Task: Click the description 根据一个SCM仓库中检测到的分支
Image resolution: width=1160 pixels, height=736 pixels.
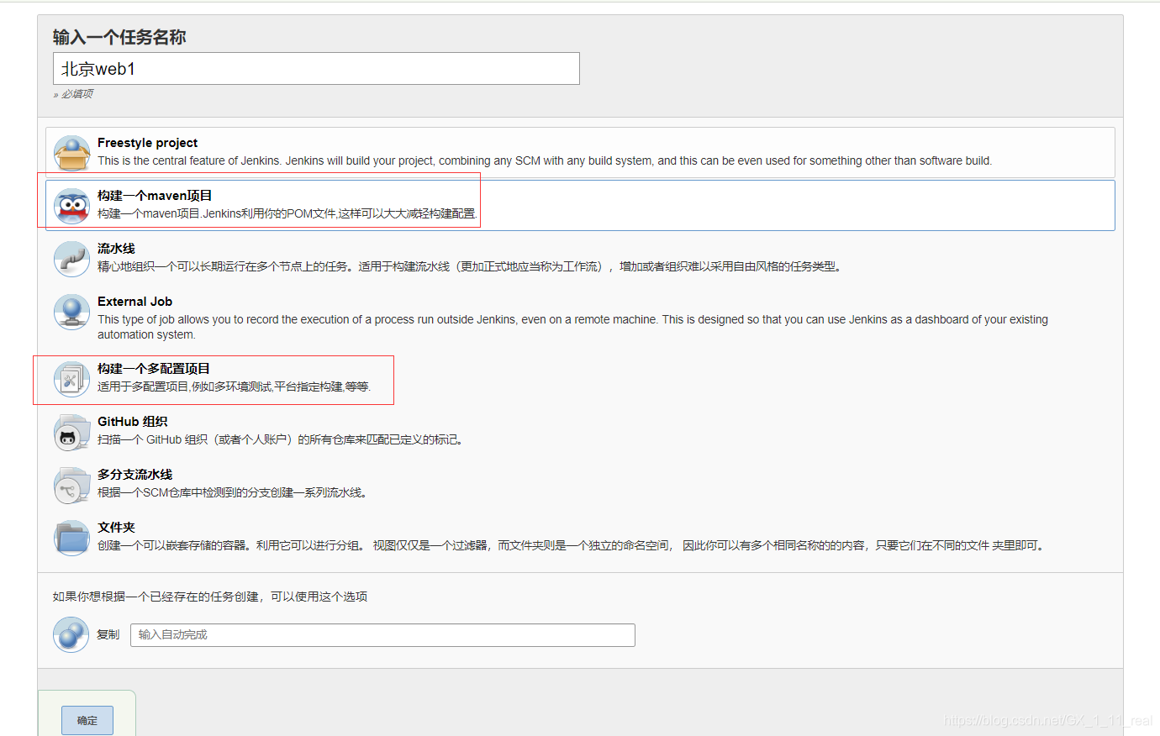Action: pyautogui.click(x=235, y=492)
